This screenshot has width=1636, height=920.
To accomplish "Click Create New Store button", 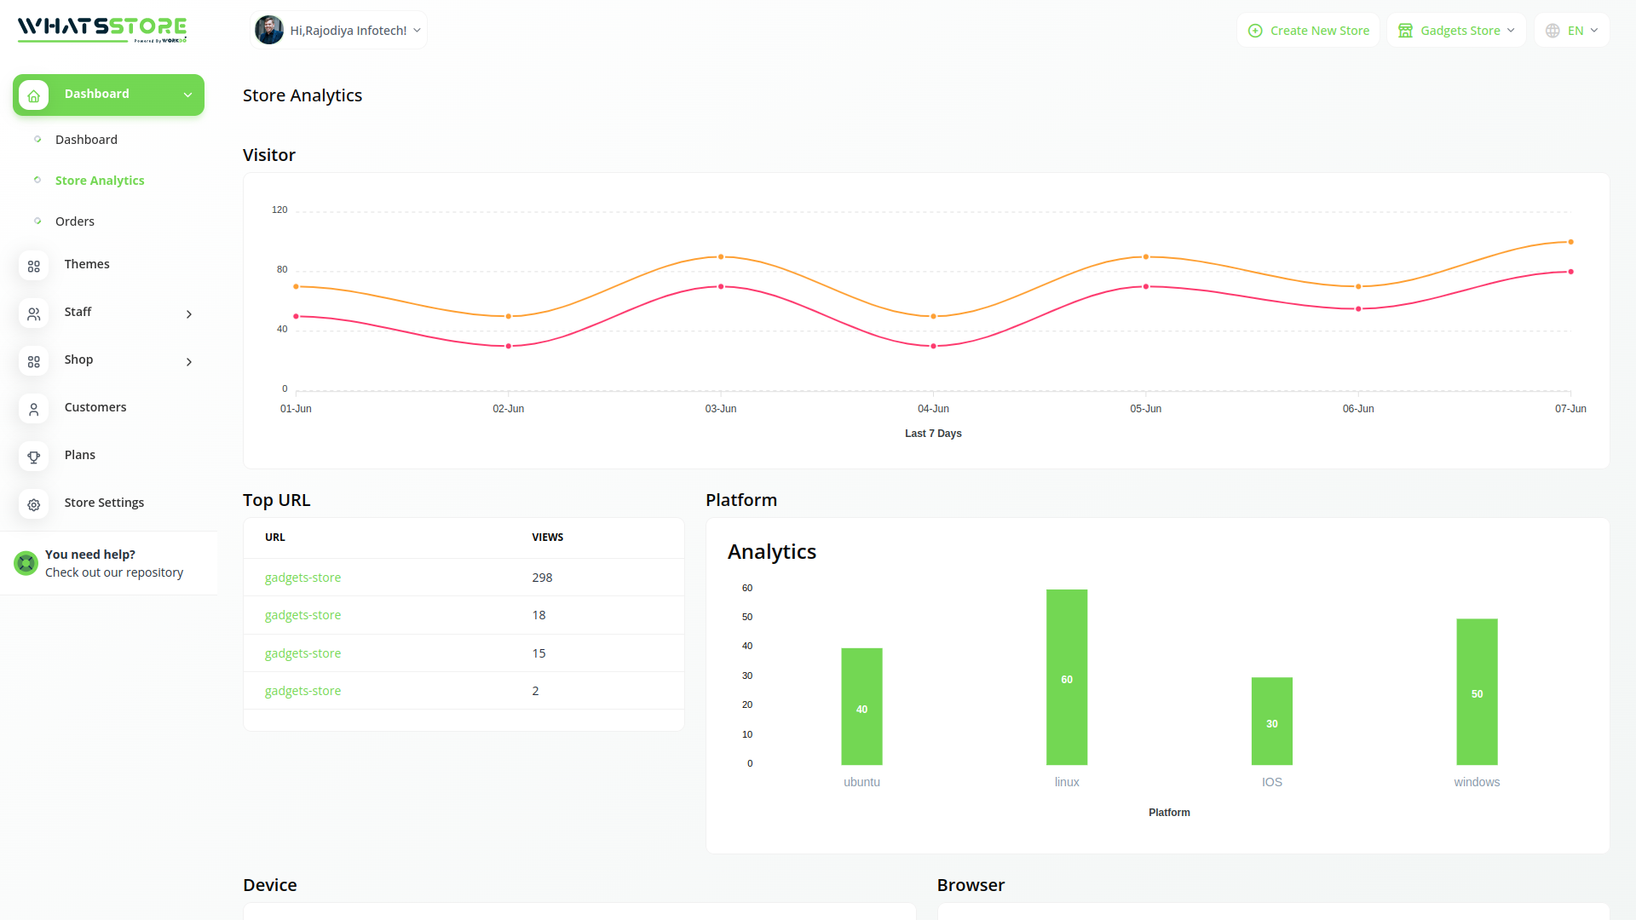I will (x=1309, y=31).
